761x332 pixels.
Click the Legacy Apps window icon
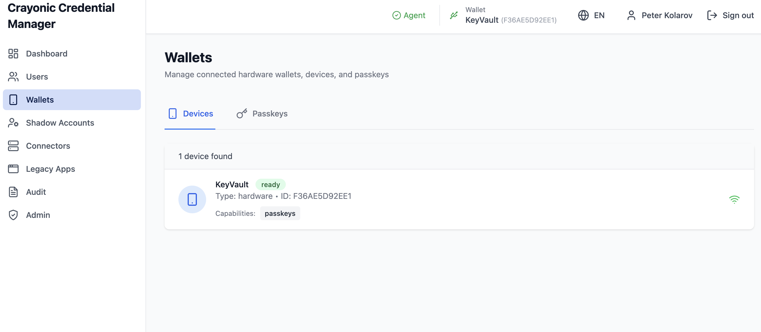point(13,169)
